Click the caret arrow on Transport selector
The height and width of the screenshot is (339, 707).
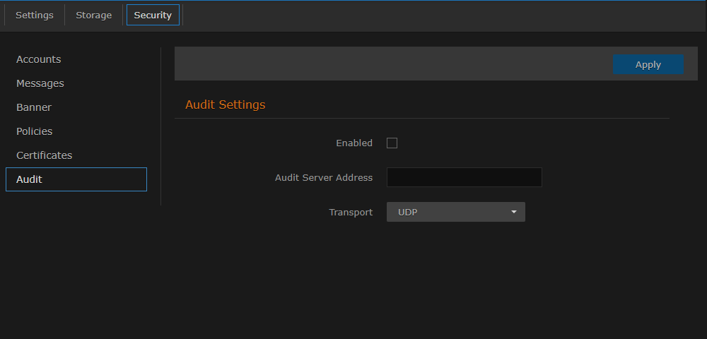pos(514,212)
